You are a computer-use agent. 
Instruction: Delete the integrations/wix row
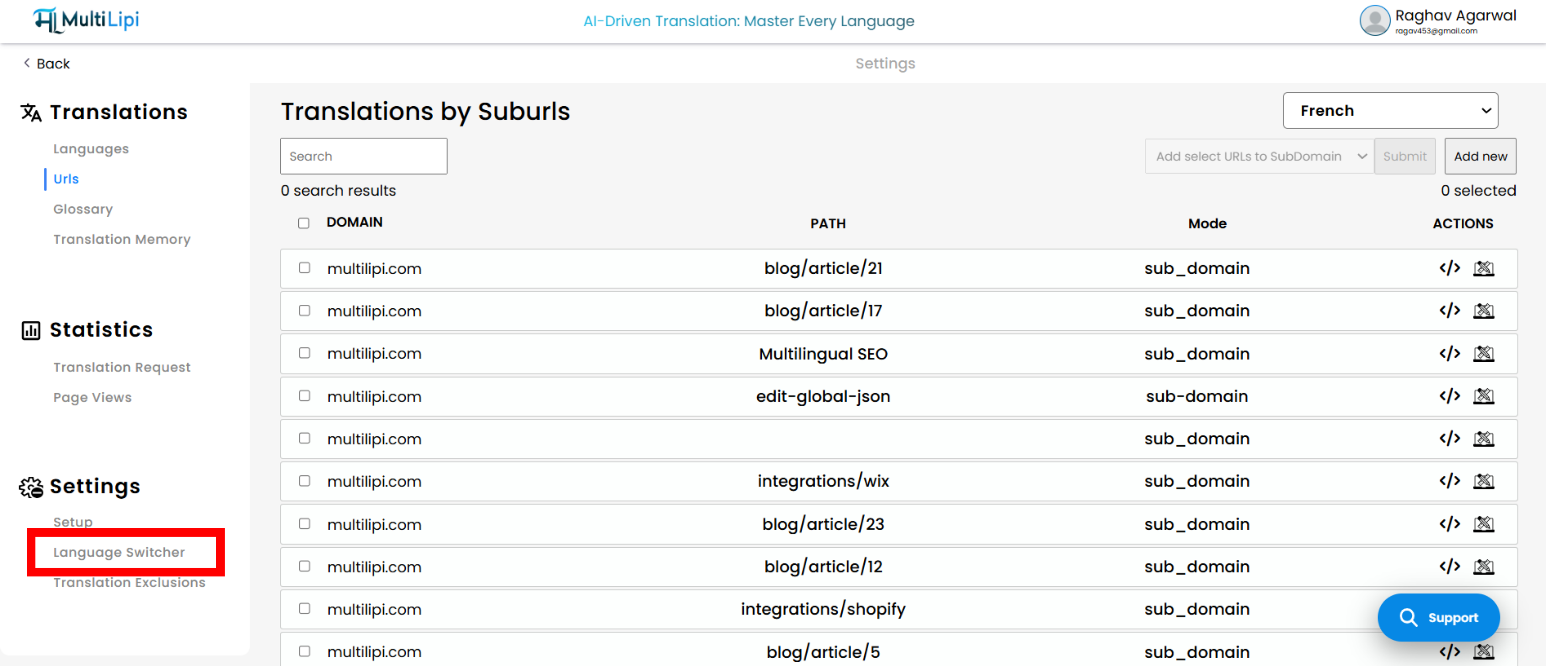(x=1484, y=481)
